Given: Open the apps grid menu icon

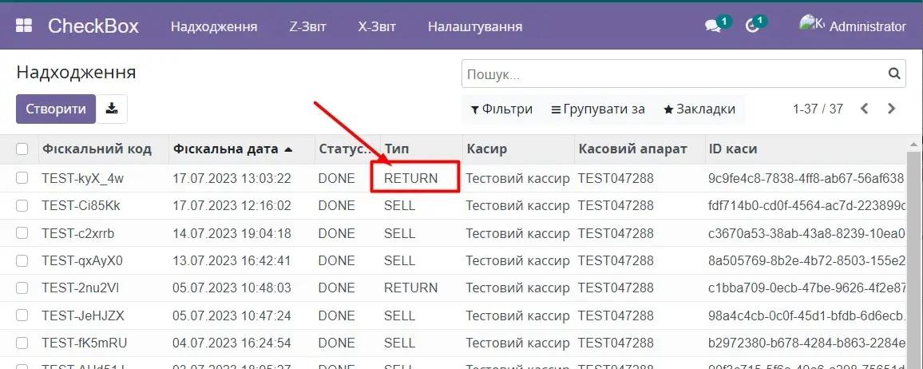Looking at the screenshot, I should click(24, 26).
